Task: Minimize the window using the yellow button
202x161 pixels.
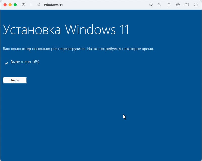Action: tap(10, 5)
